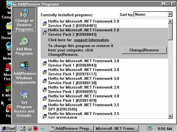
Task: Click the program list scroll up arrow
Action: tap(170, 21)
